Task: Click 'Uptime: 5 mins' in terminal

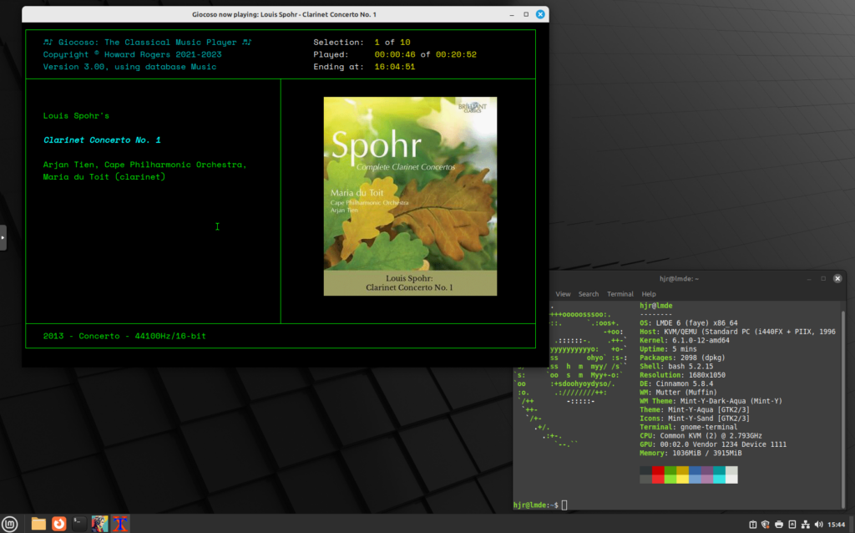Action: pos(668,349)
